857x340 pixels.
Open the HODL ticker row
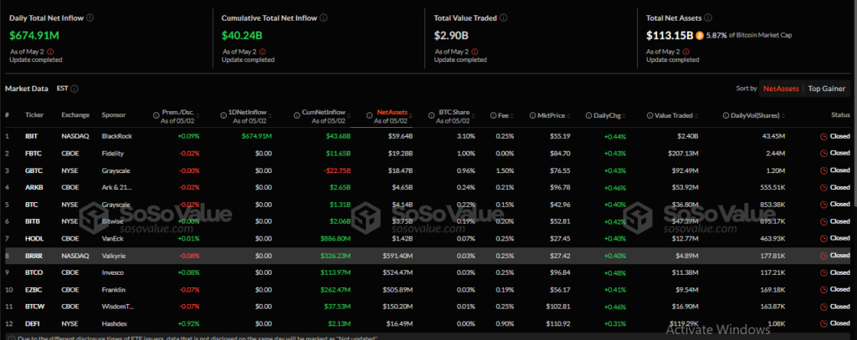pos(33,238)
